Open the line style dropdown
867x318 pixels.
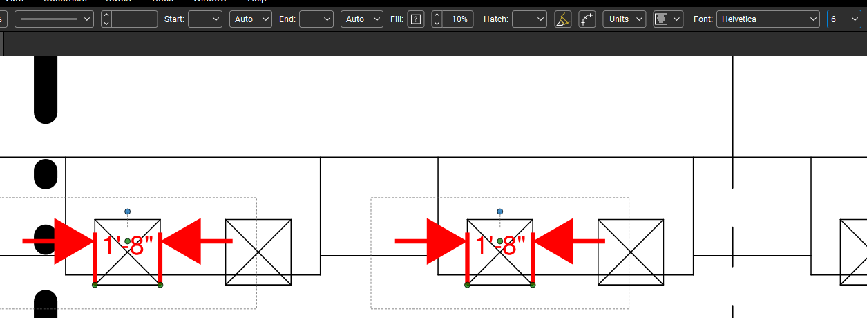(54, 19)
